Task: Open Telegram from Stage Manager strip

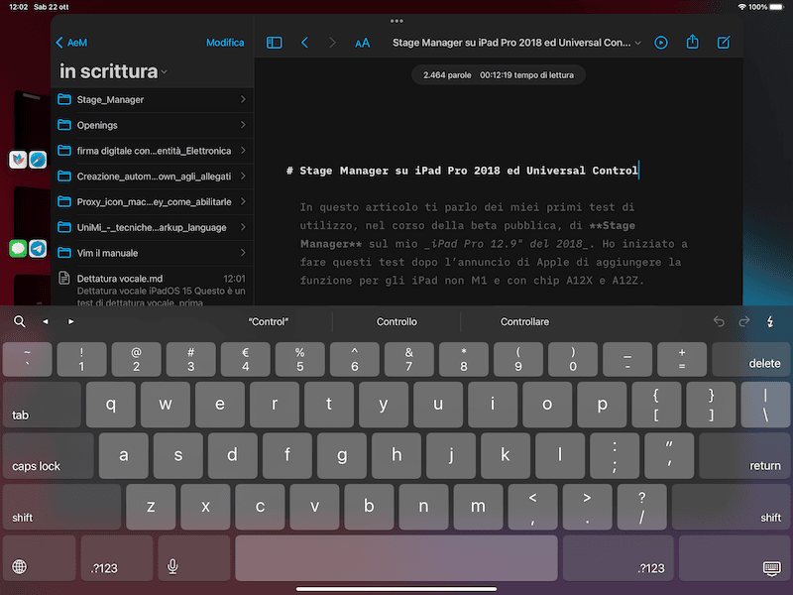Action: [x=38, y=249]
